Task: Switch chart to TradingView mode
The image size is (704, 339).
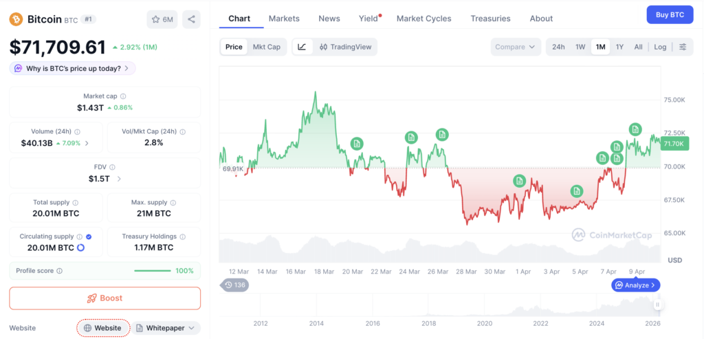Action: [346, 47]
